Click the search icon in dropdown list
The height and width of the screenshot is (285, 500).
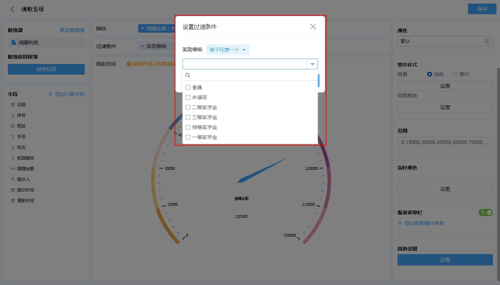[x=188, y=75]
